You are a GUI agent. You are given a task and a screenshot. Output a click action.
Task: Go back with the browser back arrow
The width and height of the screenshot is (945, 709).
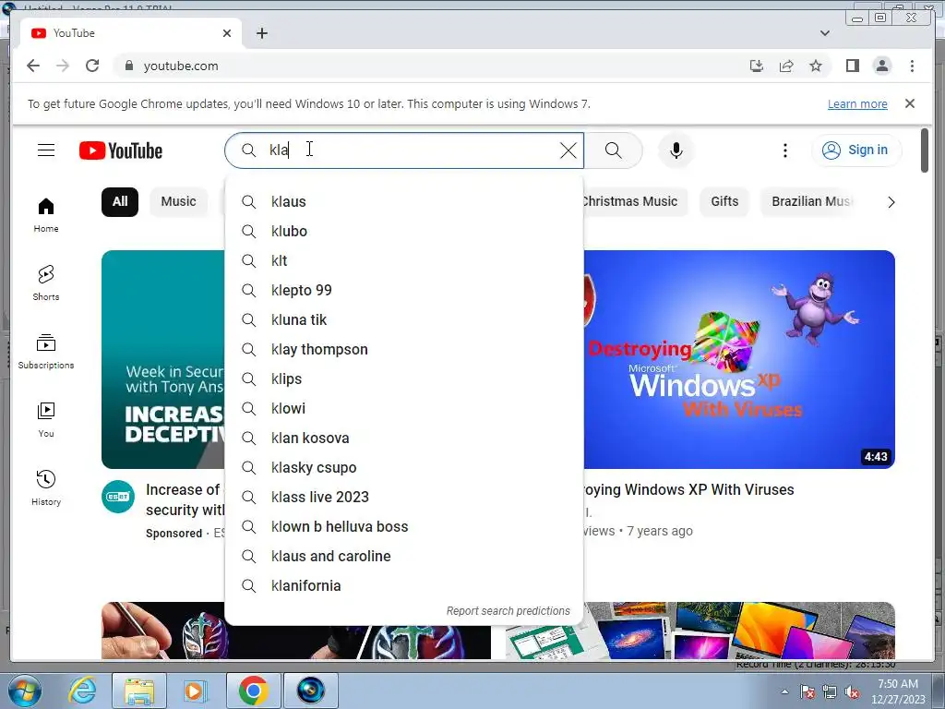coord(33,66)
